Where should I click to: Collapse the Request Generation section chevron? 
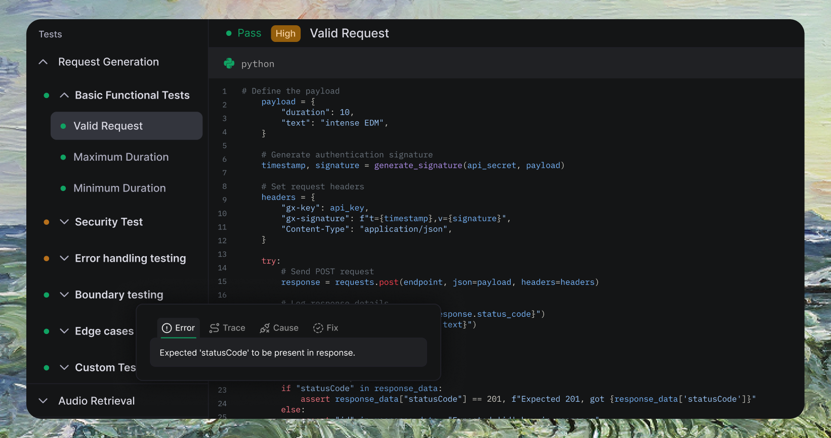(43, 62)
